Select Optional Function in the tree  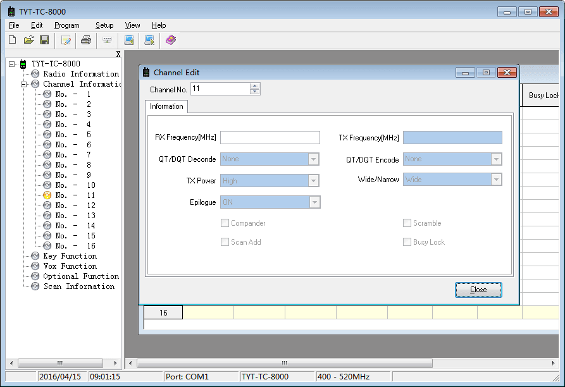pyautogui.click(x=80, y=276)
